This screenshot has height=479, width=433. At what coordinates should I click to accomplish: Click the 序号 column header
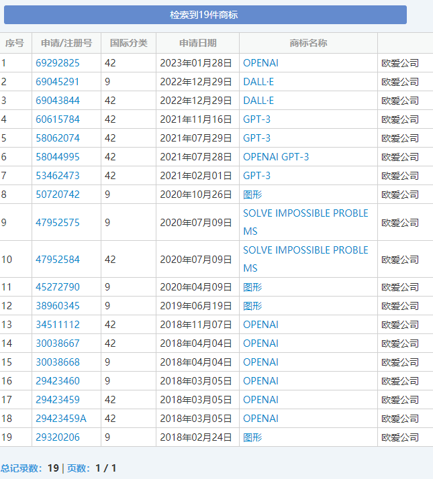click(x=14, y=43)
